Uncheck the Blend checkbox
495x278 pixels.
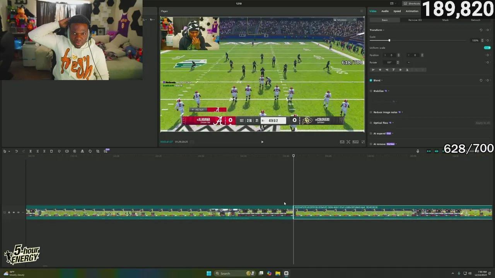click(x=371, y=80)
